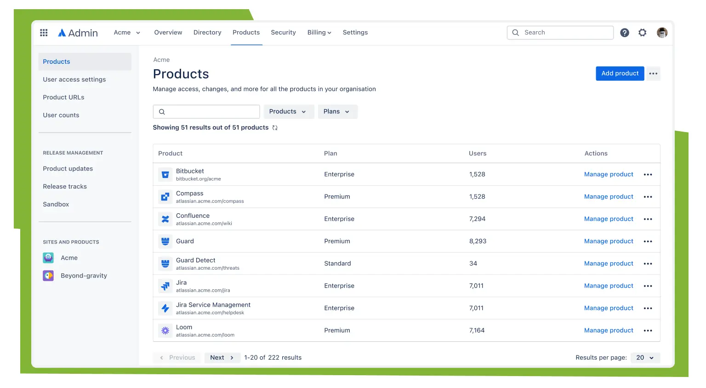Open more actions for Guard Detect row
The image size is (706, 388).
[x=648, y=264]
